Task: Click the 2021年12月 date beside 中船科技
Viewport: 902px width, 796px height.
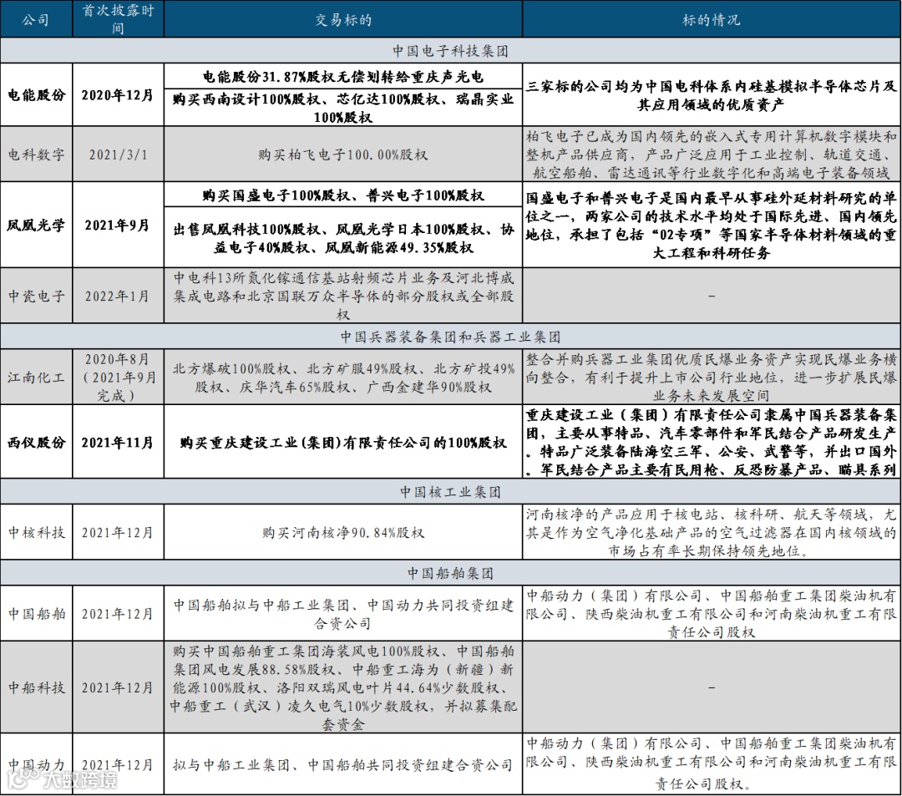Action: coord(118,687)
